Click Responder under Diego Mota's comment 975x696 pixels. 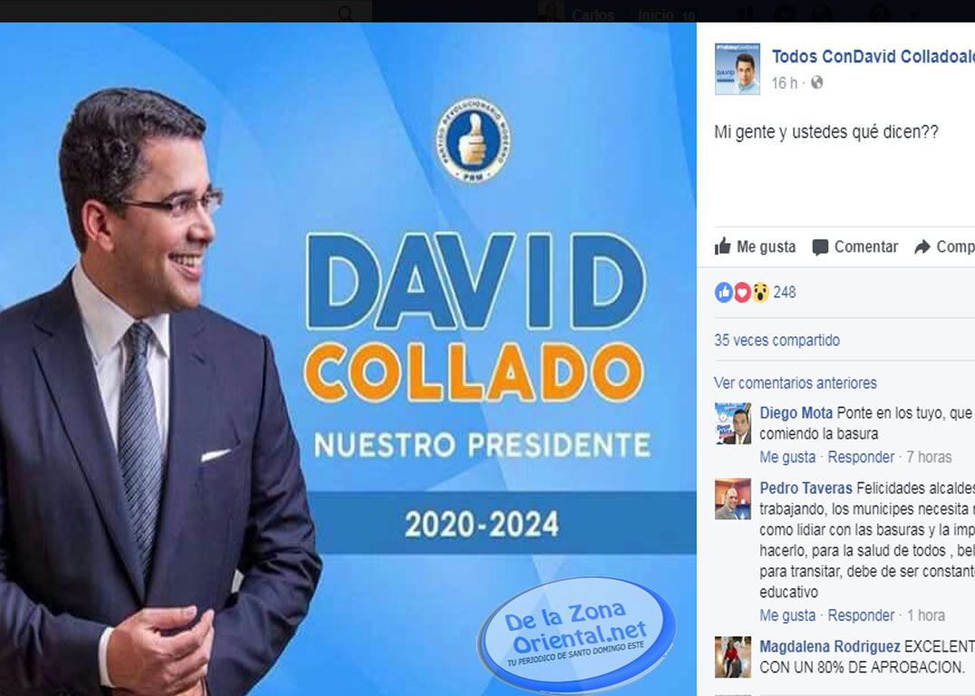pos(861,457)
